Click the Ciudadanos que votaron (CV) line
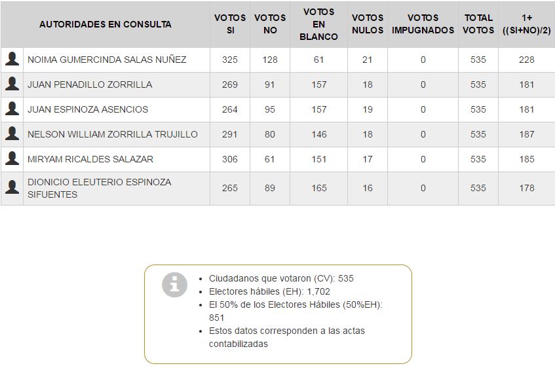The height and width of the screenshot is (366, 555). click(281, 278)
